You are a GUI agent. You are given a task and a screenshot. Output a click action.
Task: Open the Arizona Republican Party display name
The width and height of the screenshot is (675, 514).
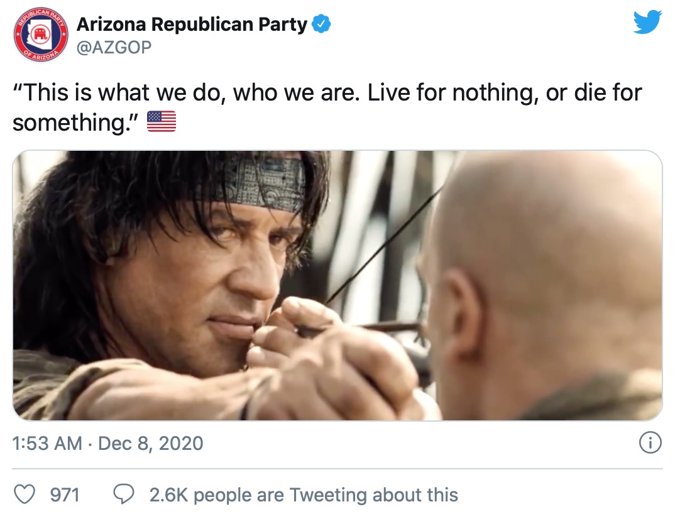point(192,25)
